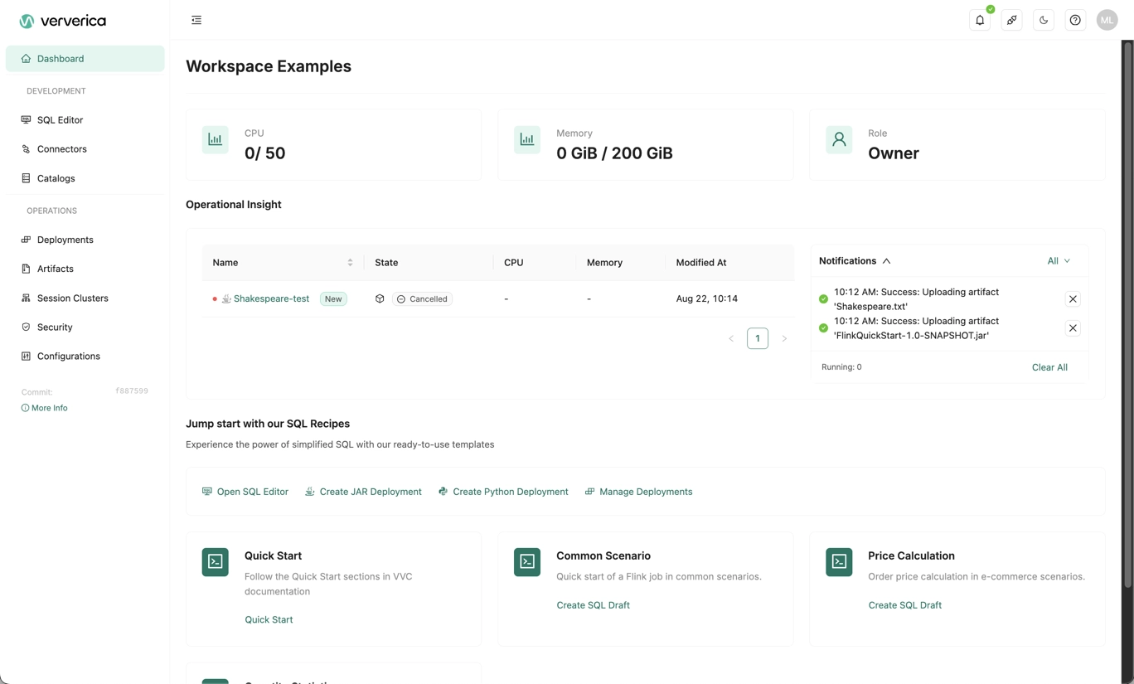Viewport: 1134px width, 684px height.
Task: Click the Memory chart icon
Action: pyautogui.click(x=527, y=139)
